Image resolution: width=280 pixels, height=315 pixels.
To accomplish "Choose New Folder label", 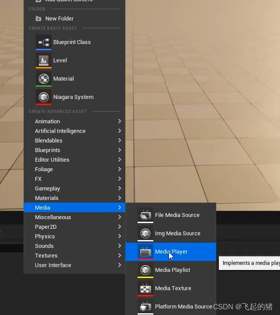I will pyautogui.click(x=59, y=19).
